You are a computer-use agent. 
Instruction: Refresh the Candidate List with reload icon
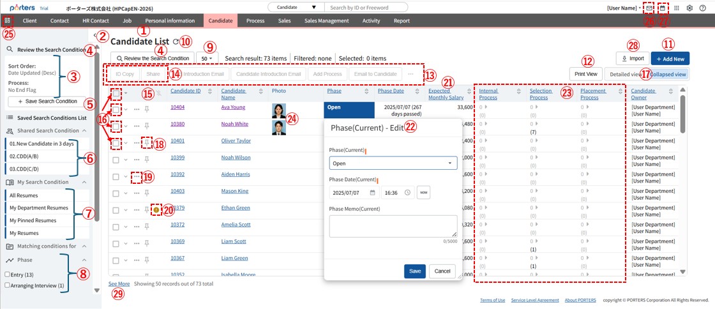(176, 41)
